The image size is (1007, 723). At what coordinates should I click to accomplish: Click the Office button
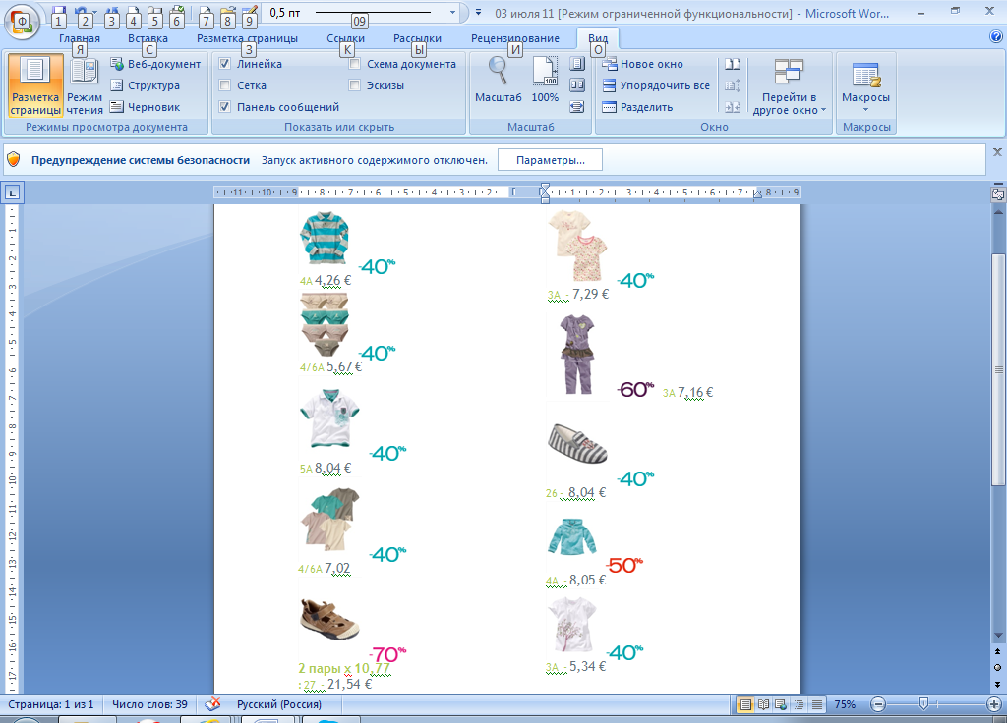coord(22,20)
